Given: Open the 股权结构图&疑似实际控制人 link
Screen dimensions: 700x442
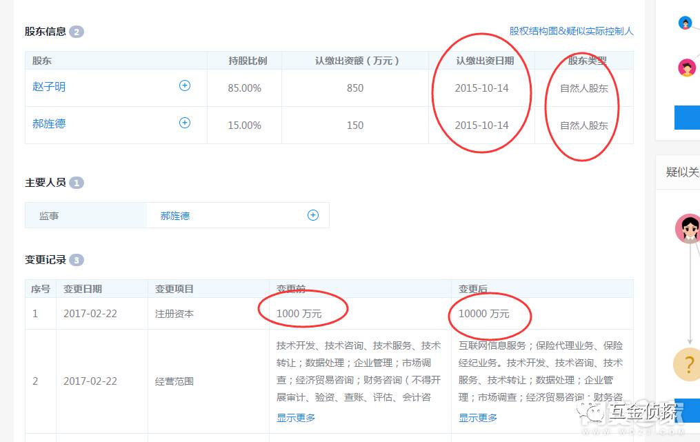Looking at the screenshot, I should tap(570, 31).
